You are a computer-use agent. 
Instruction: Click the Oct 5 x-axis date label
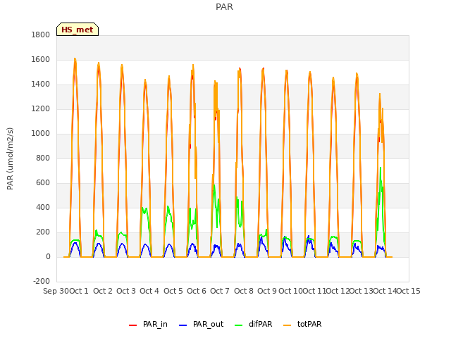[x=173, y=291]
